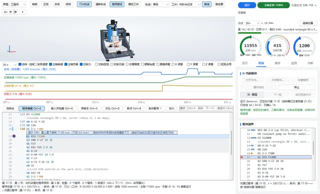
Task: Click the 对比 Ctrl+D button
Action: coord(112,109)
